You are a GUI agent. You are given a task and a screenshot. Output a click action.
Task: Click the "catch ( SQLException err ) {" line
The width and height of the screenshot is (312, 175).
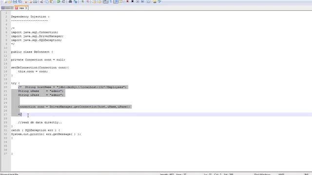click(36, 130)
